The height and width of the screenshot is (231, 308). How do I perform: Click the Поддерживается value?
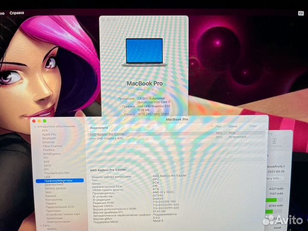(x=165, y=214)
